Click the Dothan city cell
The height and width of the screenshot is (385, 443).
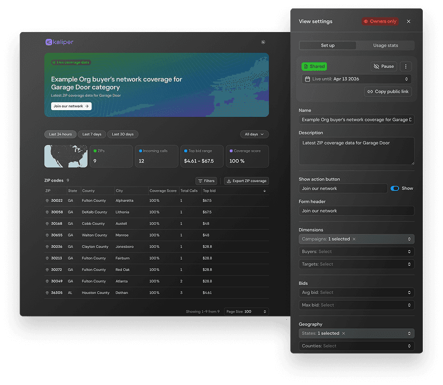[122, 293]
